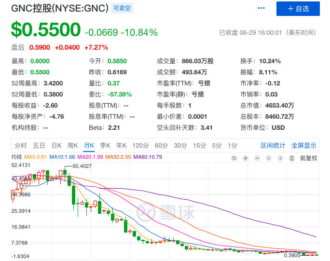The image size is (330, 261).
Task: Click the candlestick style icon
Action: 292,158
